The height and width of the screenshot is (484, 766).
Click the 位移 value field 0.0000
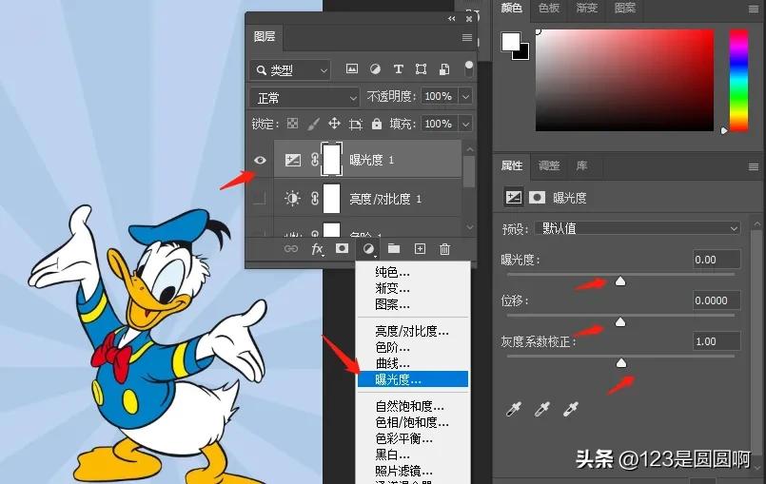tap(717, 300)
